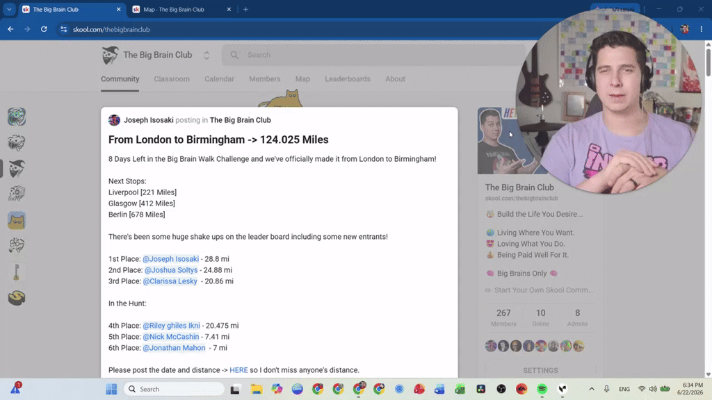
Task: Follow the HERE link in post
Action: (x=238, y=370)
